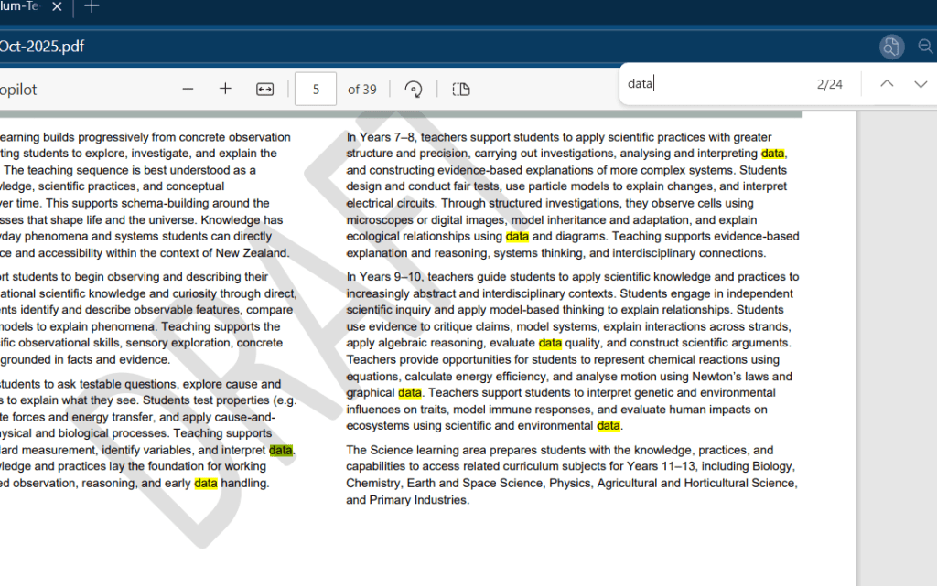Click the current match "data" after "interpret"
Viewport: 937px width, 586px height.
281,451
